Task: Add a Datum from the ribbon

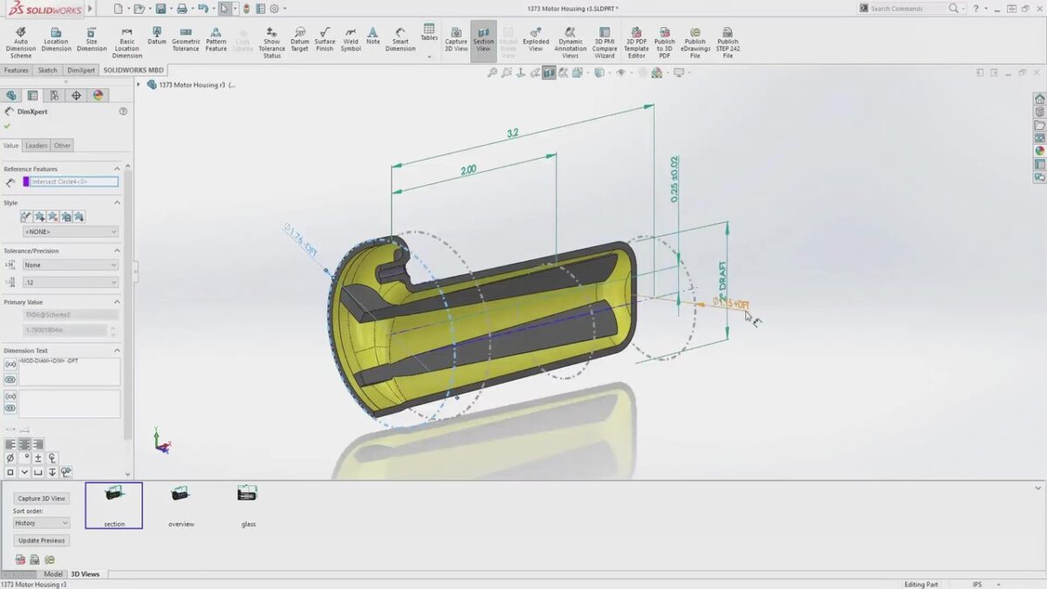Action: pos(157,36)
